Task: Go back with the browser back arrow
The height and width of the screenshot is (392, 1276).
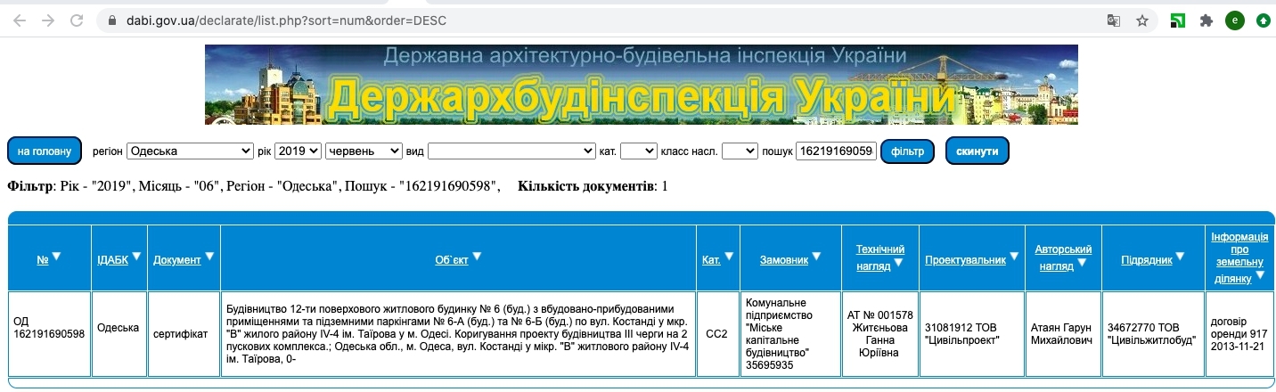Action: click(x=20, y=20)
